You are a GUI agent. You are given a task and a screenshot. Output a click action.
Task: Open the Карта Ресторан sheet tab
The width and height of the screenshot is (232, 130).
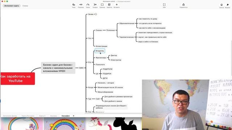[28, 116]
